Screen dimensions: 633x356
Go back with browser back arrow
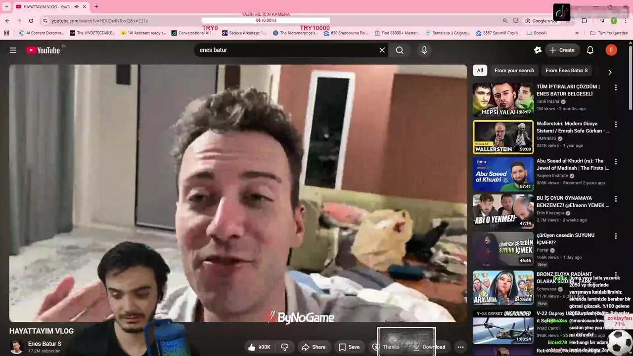(x=7, y=21)
